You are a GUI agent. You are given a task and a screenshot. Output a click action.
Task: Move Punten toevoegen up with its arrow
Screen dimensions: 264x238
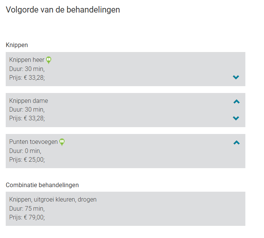point(236,142)
